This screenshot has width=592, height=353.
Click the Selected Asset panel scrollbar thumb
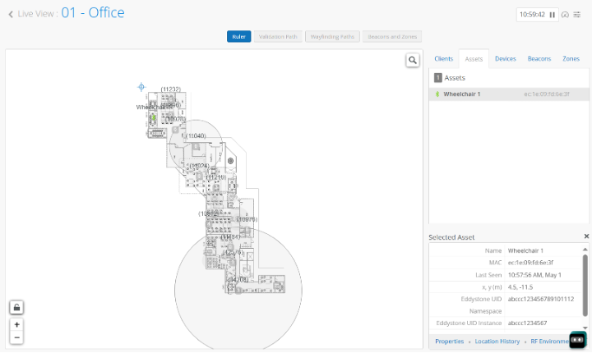[585, 285]
